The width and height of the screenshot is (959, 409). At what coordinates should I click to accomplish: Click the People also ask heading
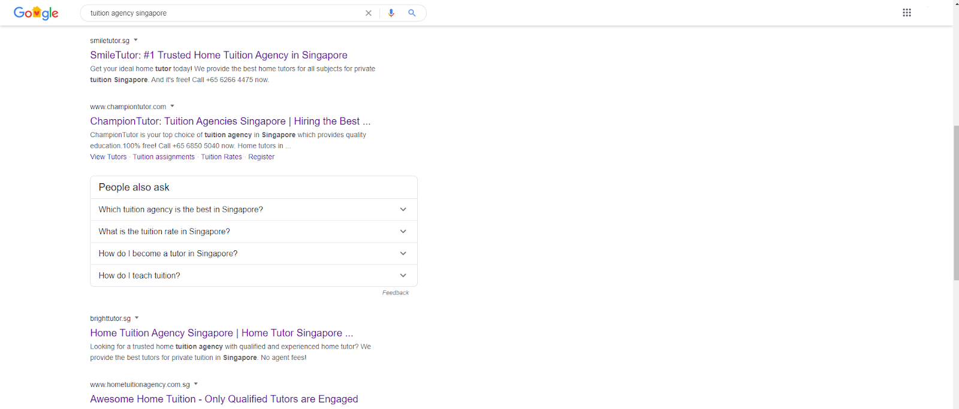tap(134, 187)
